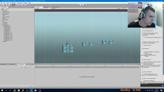Select Water object in Hierarchy
Image resolution: width=164 pixels, height=92 pixels.
pyautogui.click(x=4, y=18)
